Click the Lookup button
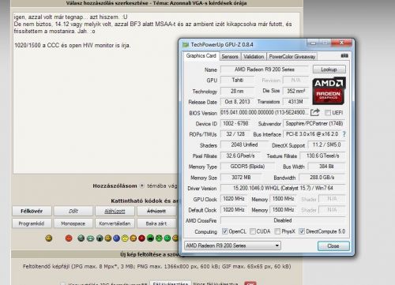The image size is (395, 285). tap(329, 69)
